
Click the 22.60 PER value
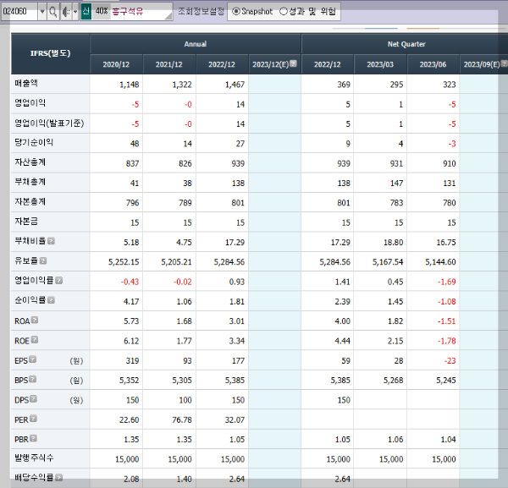point(129,420)
